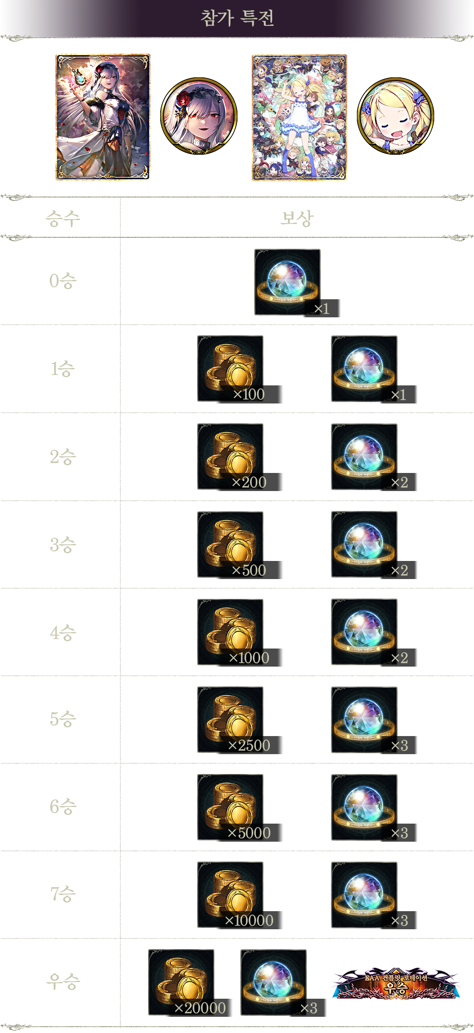Choose the ×1000 gold coins icon
The image size is (474, 1033).
(239, 633)
